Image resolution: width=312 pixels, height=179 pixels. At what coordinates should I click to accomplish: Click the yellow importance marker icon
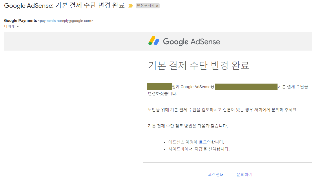click(x=131, y=6)
